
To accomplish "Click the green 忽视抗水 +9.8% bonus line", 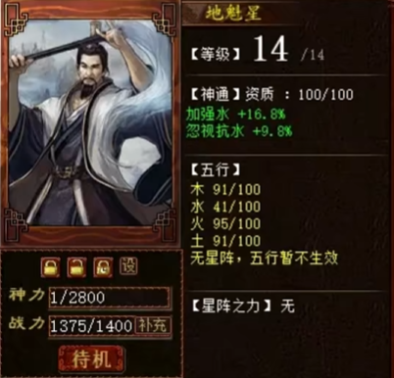I will pyautogui.click(x=239, y=131).
